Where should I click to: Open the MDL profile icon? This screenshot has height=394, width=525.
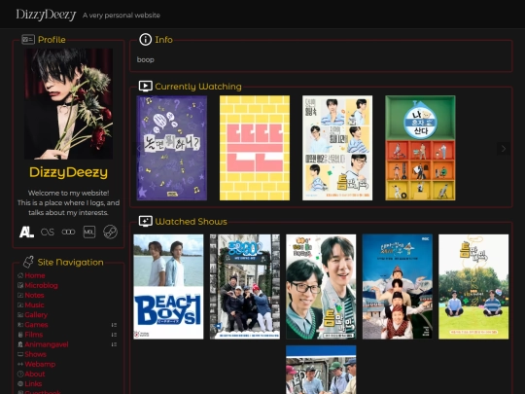89,232
